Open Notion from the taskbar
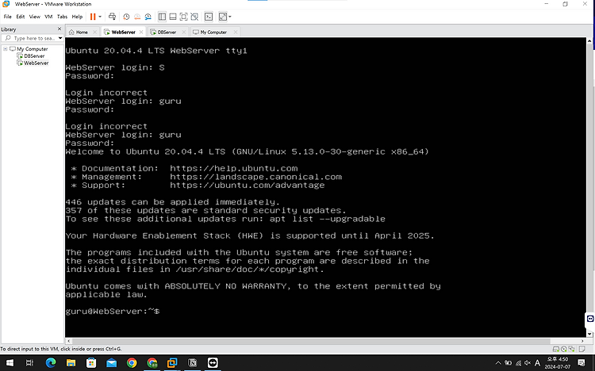This screenshot has width=595, height=371. click(x=193, y=363)
